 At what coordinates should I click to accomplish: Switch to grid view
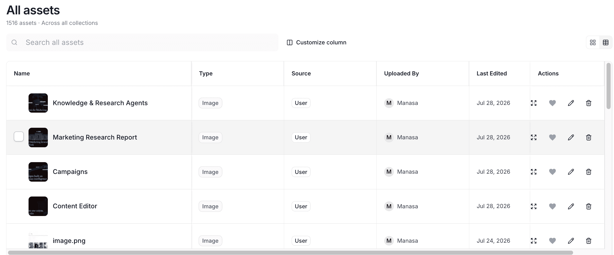pyautogui.click(x=593, y=42)
